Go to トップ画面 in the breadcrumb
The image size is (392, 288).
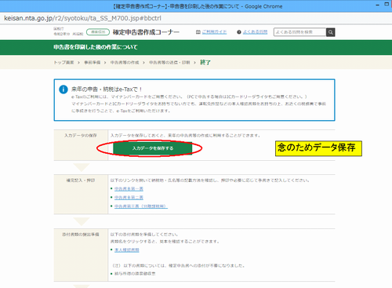click(64, 63)
